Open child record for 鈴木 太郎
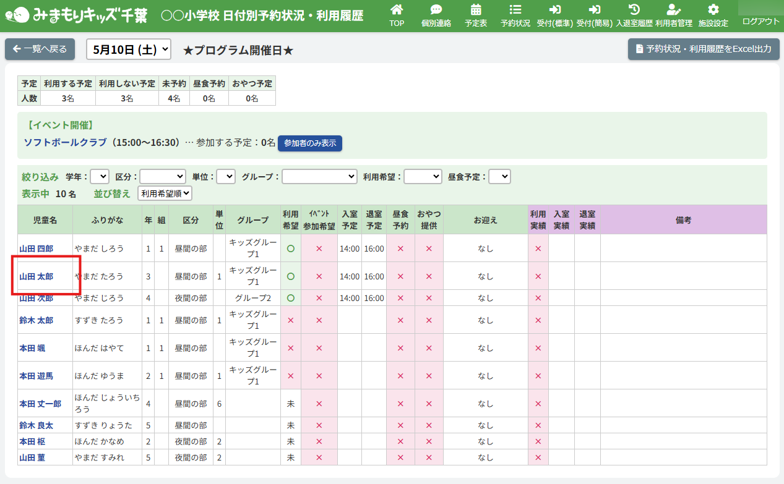The image size is (784, 484). coord(36,320)
